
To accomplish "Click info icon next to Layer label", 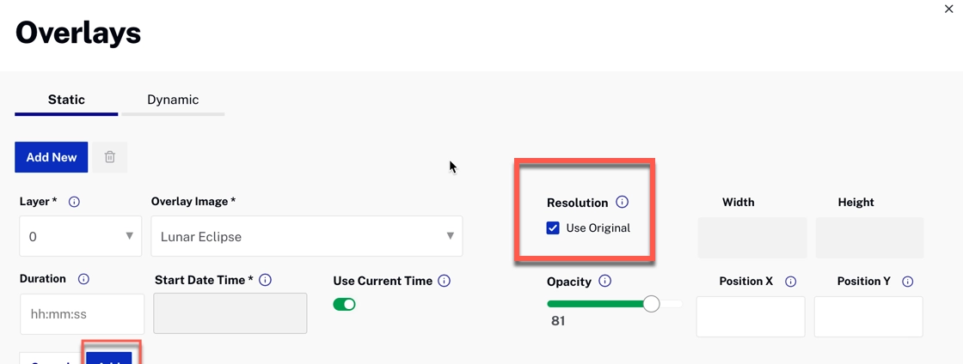I will (74, 202).
